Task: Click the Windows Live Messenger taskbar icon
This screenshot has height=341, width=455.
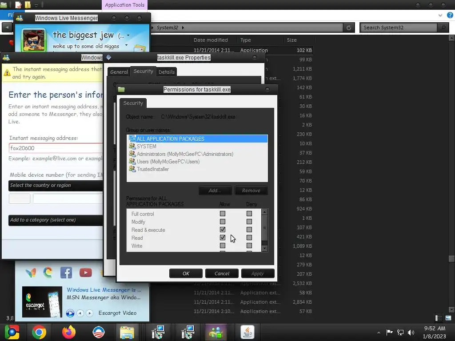Action: (216, 332)
